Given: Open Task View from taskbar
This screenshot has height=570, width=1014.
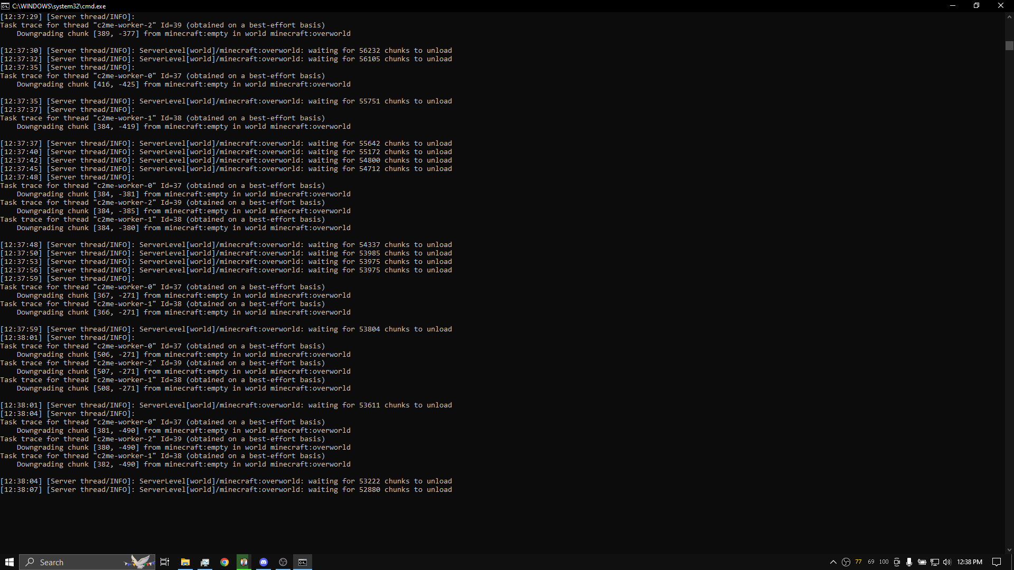Looking at the screenshot, I should pyautogui.click(x=165, y=562).
